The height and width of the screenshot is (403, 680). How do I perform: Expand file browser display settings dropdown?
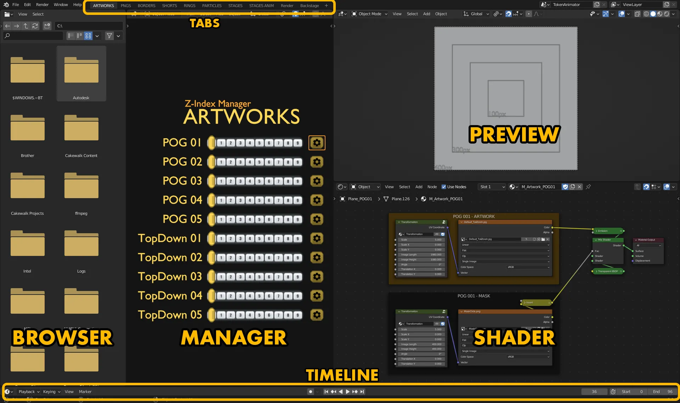point(97,36)
